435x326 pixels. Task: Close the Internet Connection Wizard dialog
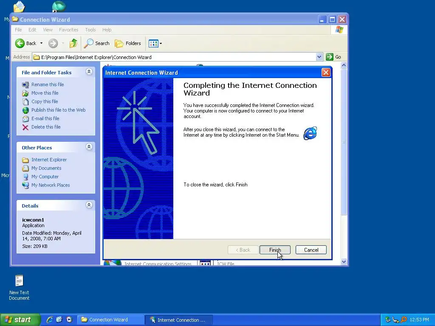[326, 72]
